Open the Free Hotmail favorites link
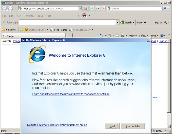172x134 pixels. pyautogui.click(x=59, y=30)
